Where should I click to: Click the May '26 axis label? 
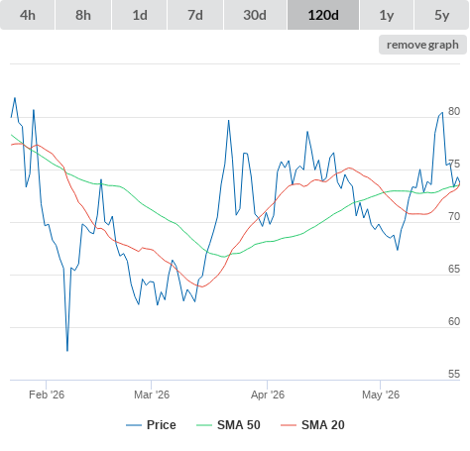point(381,395)
